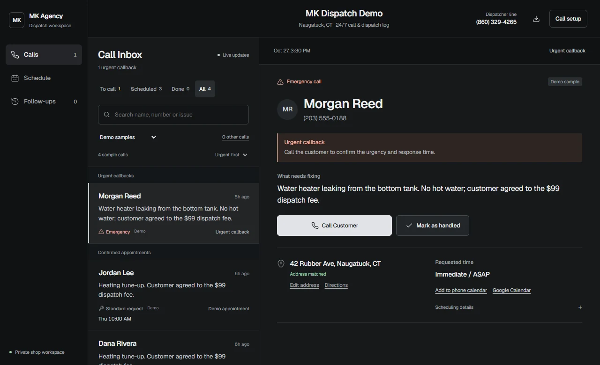Click the emergency triangle on Morgan Reed's list card

(x=101, y=232)
